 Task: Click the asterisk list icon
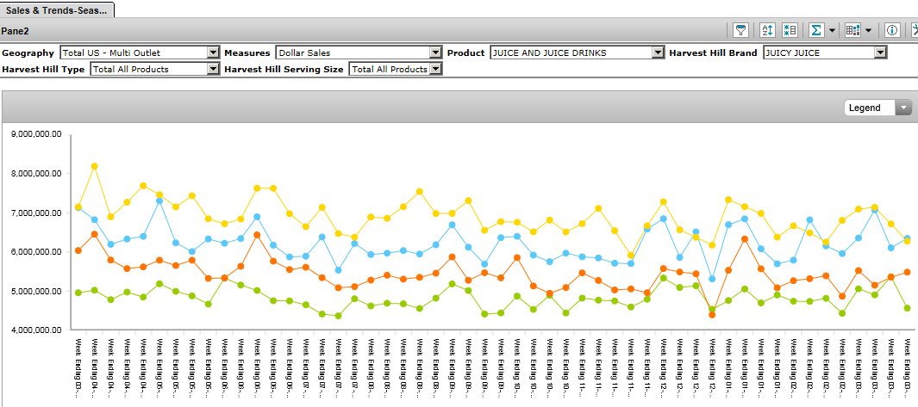[x=790, y=30]
